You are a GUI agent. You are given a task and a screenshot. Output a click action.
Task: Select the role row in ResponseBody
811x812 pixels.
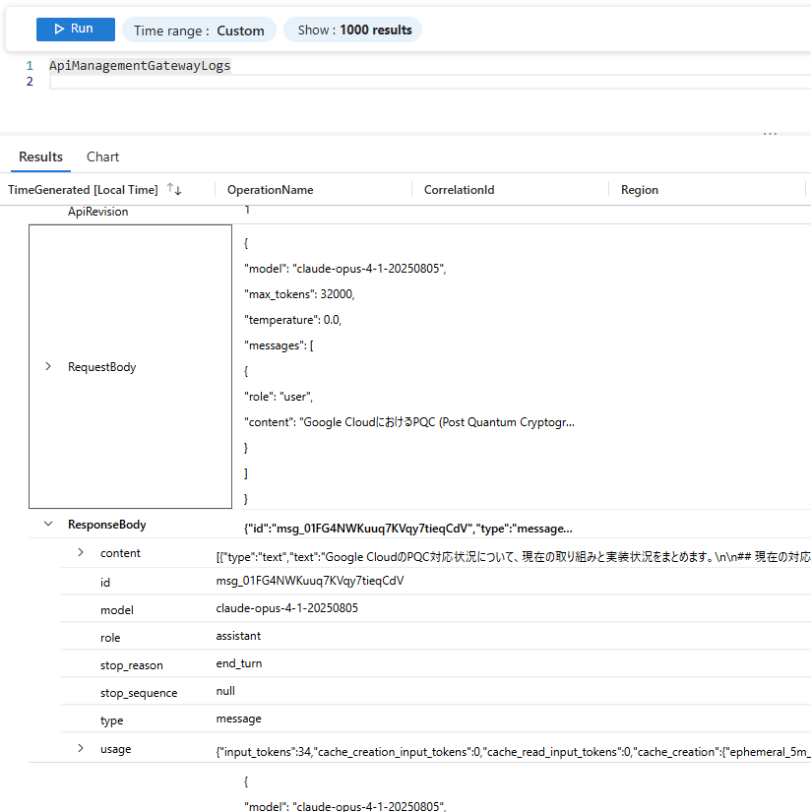click(110, 638)
